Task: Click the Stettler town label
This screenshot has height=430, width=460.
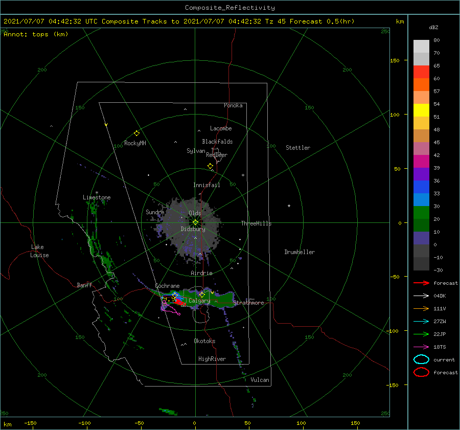Action: point(298,148)
